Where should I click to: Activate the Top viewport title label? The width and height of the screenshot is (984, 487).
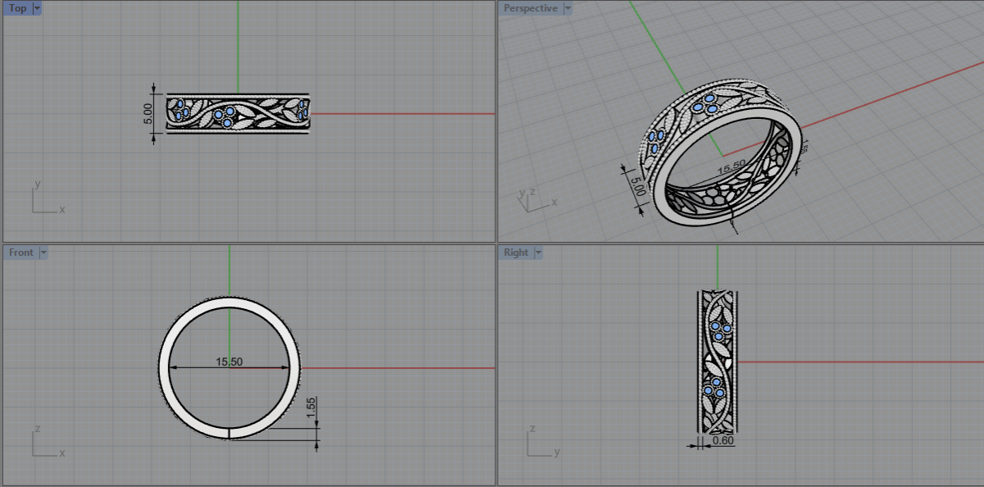17,8
